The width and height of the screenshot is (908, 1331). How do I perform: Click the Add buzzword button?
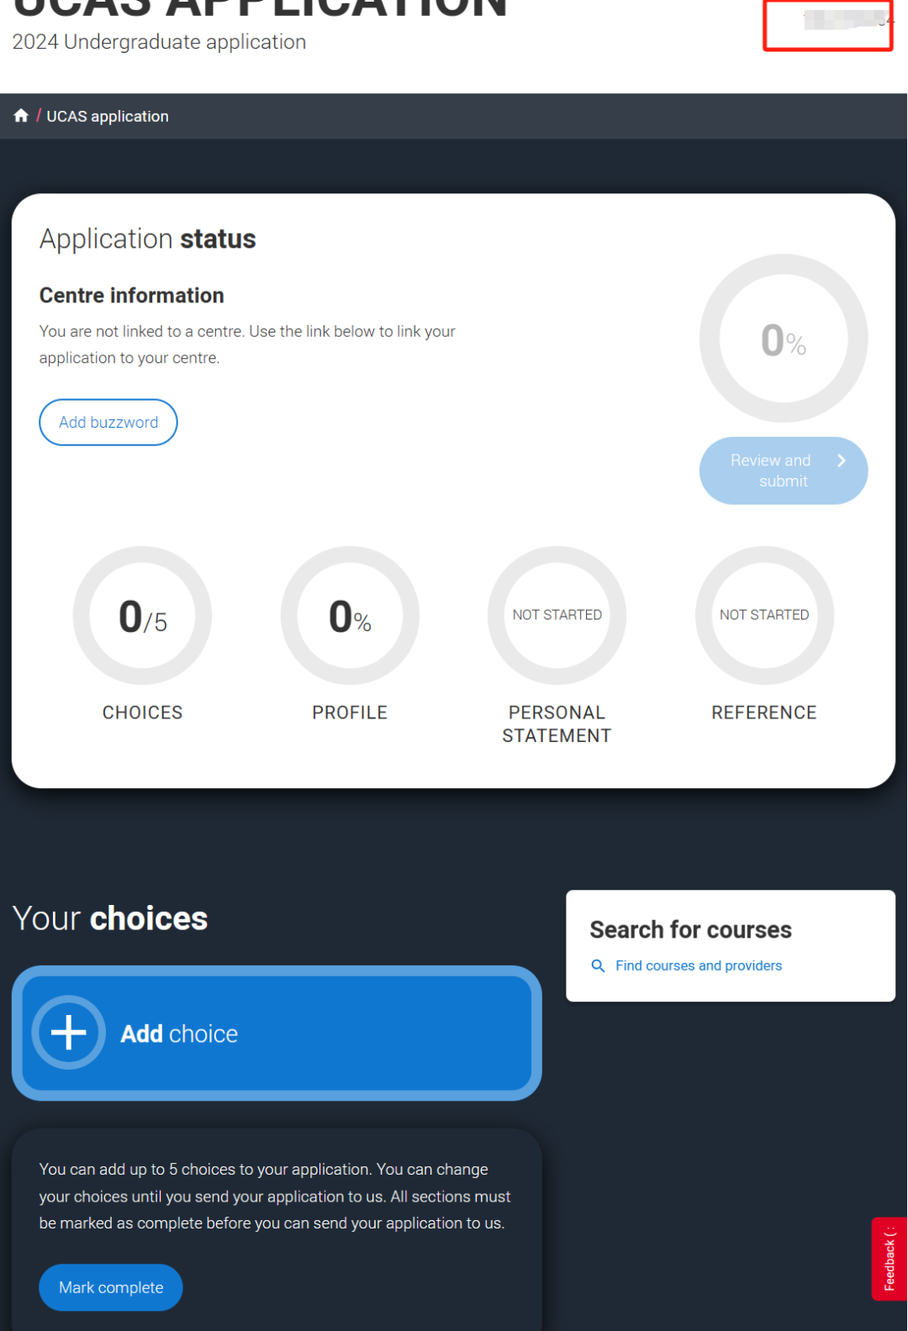point(108,422)
